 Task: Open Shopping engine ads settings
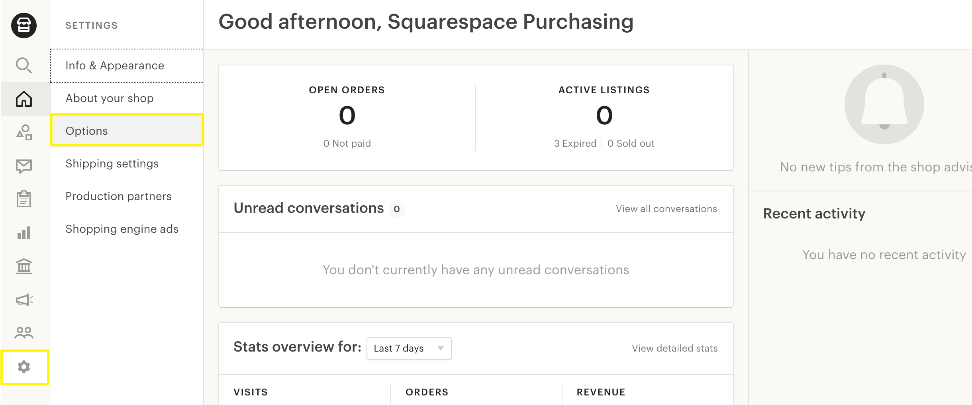click(122, 229)
